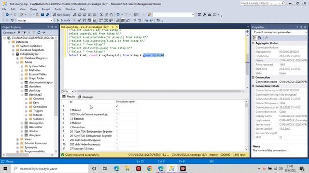Click the Copy icon in toolbar
Viewport: 309px width, 173px height.
106,15
